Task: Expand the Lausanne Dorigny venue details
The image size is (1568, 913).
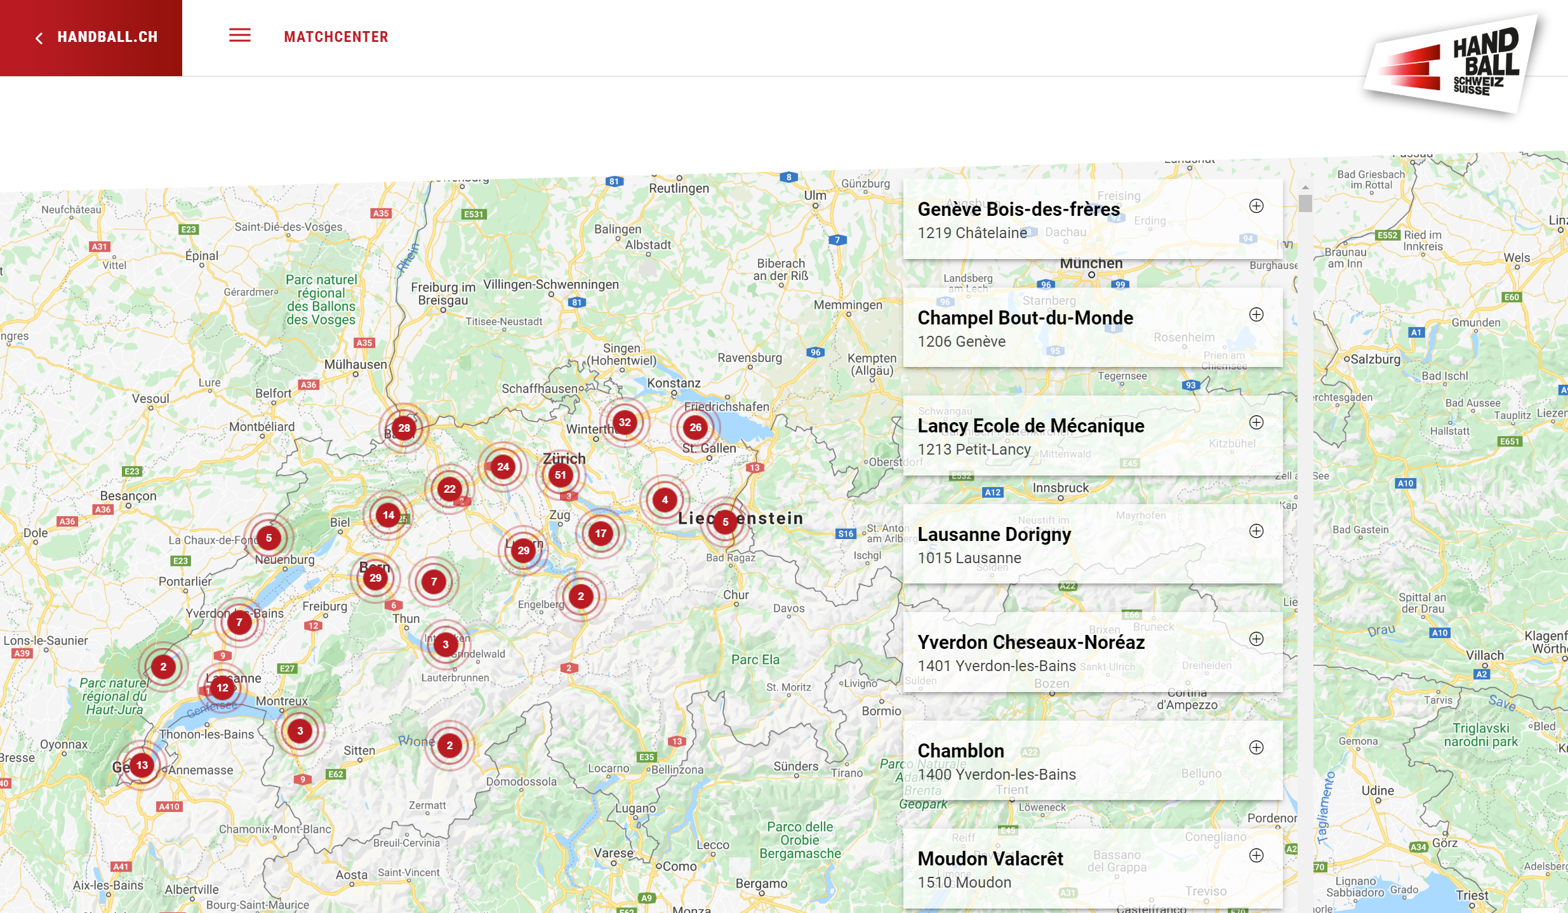Action: coord(1256,531)
